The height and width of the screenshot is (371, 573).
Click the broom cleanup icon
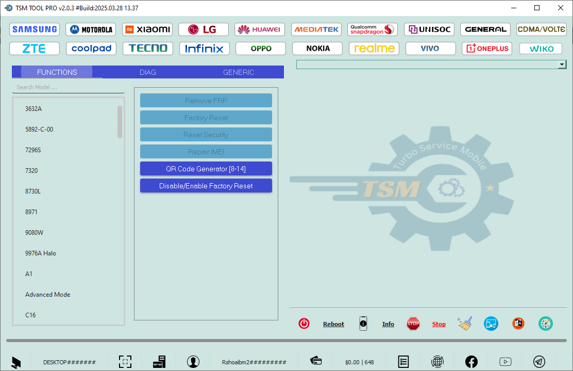[465, 324]
